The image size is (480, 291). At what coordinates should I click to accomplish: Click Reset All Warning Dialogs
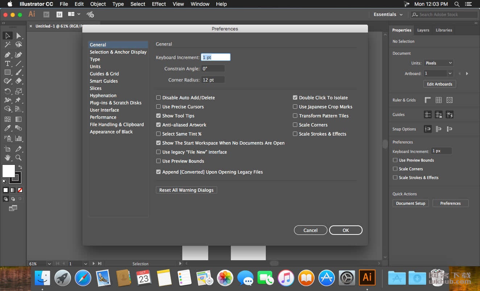186,190
